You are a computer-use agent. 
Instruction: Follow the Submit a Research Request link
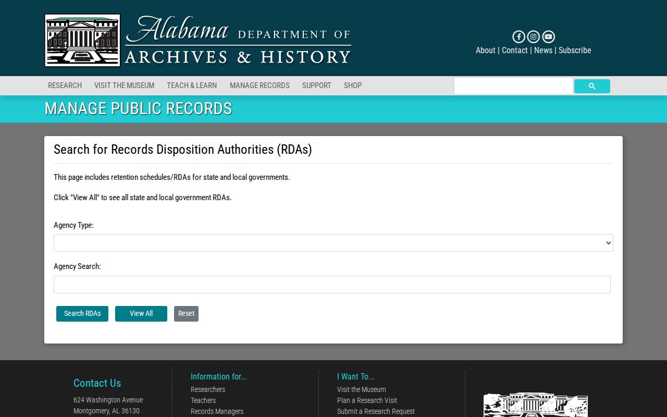coord(376,411)
